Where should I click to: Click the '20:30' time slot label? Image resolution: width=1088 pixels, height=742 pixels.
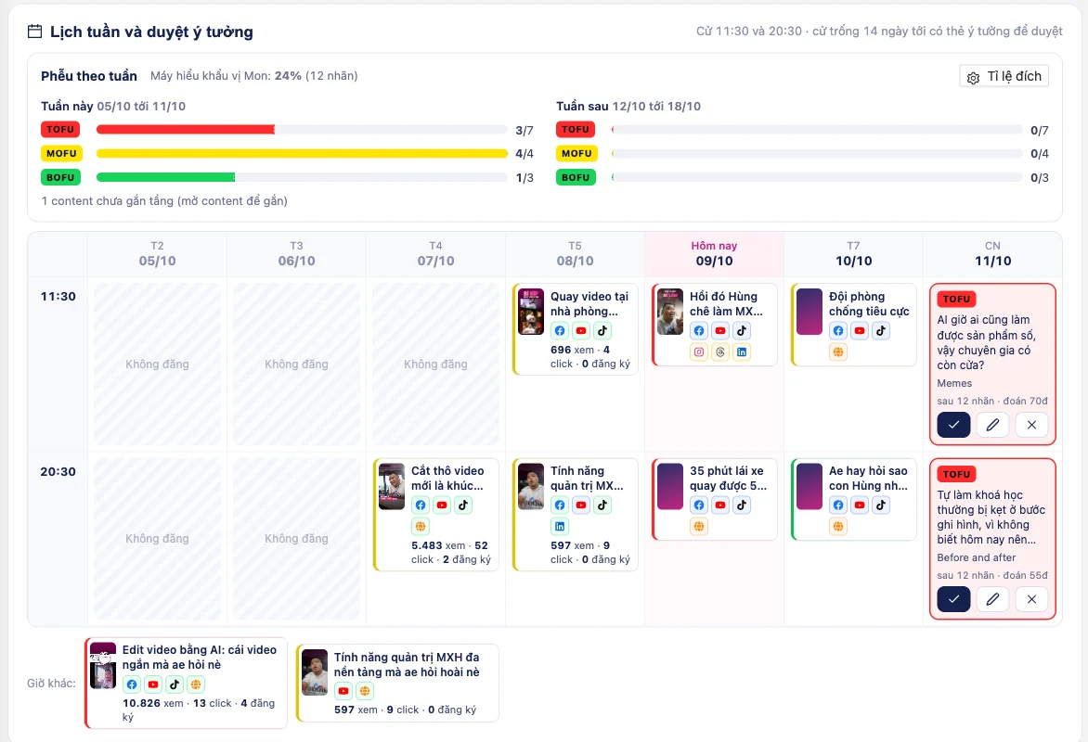(58, 471)
